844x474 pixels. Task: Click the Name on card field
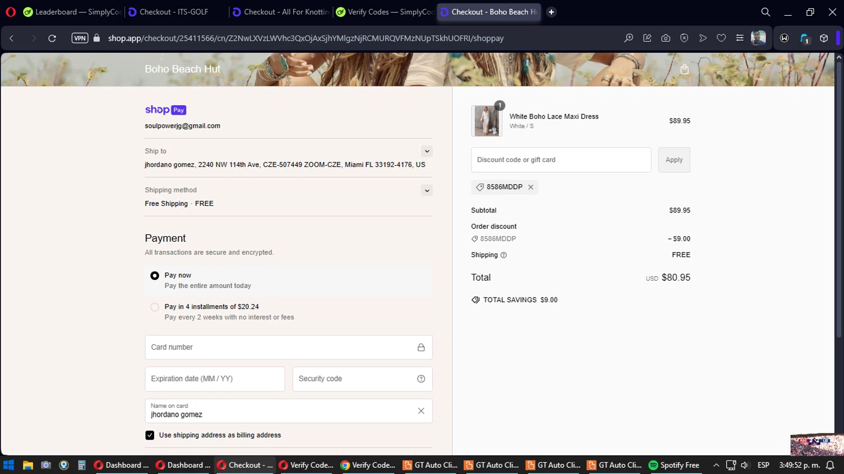289,411
